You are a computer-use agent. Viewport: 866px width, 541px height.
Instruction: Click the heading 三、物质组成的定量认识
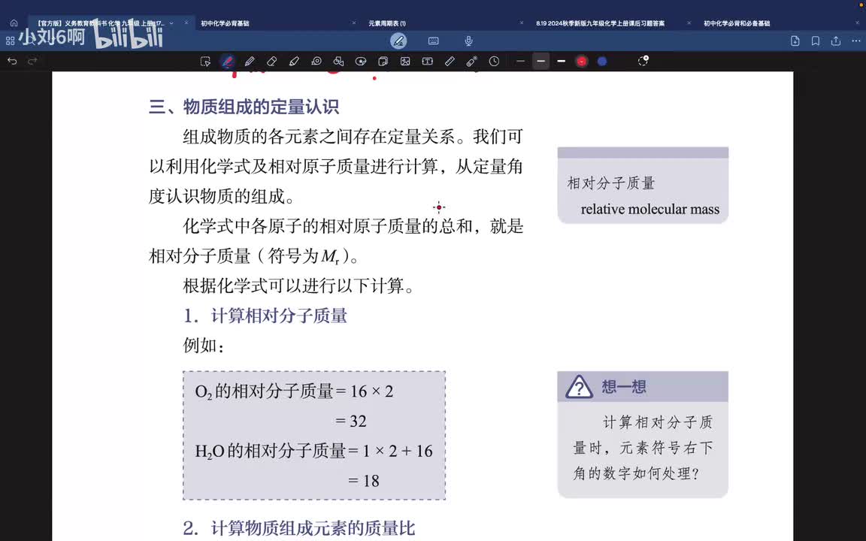tap(244, 107)
